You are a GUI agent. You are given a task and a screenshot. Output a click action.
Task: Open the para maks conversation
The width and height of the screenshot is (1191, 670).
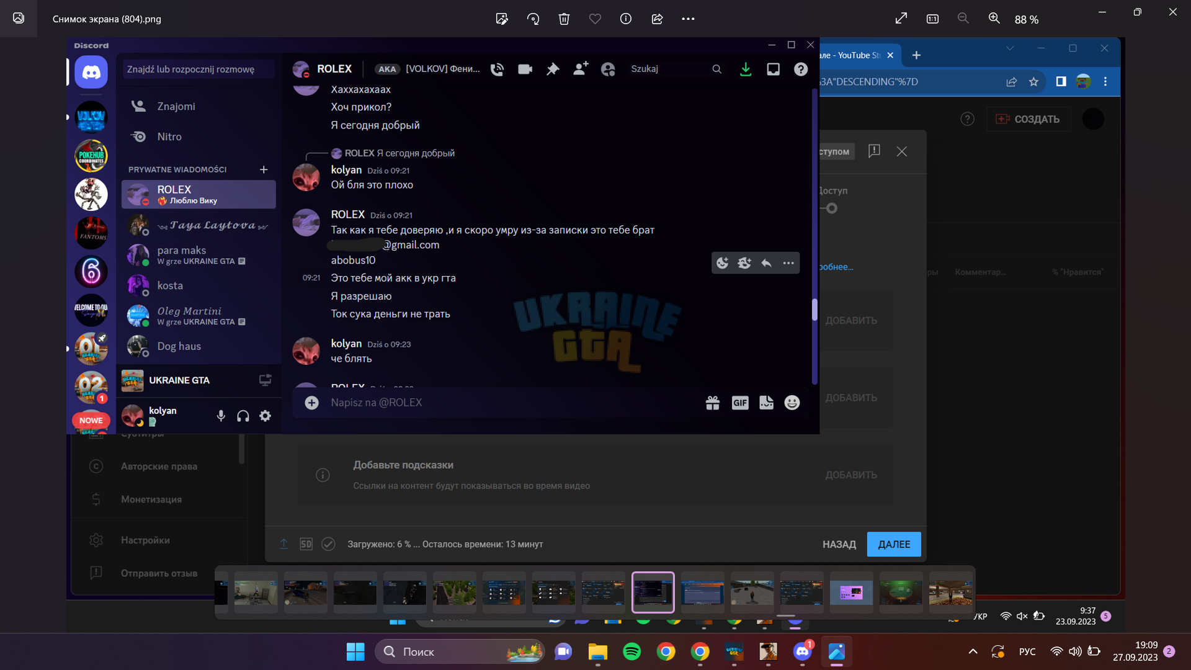pos(198,255)
